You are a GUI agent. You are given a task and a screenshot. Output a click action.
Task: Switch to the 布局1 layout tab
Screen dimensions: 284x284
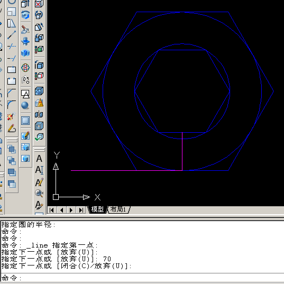(x=118, y=209)
